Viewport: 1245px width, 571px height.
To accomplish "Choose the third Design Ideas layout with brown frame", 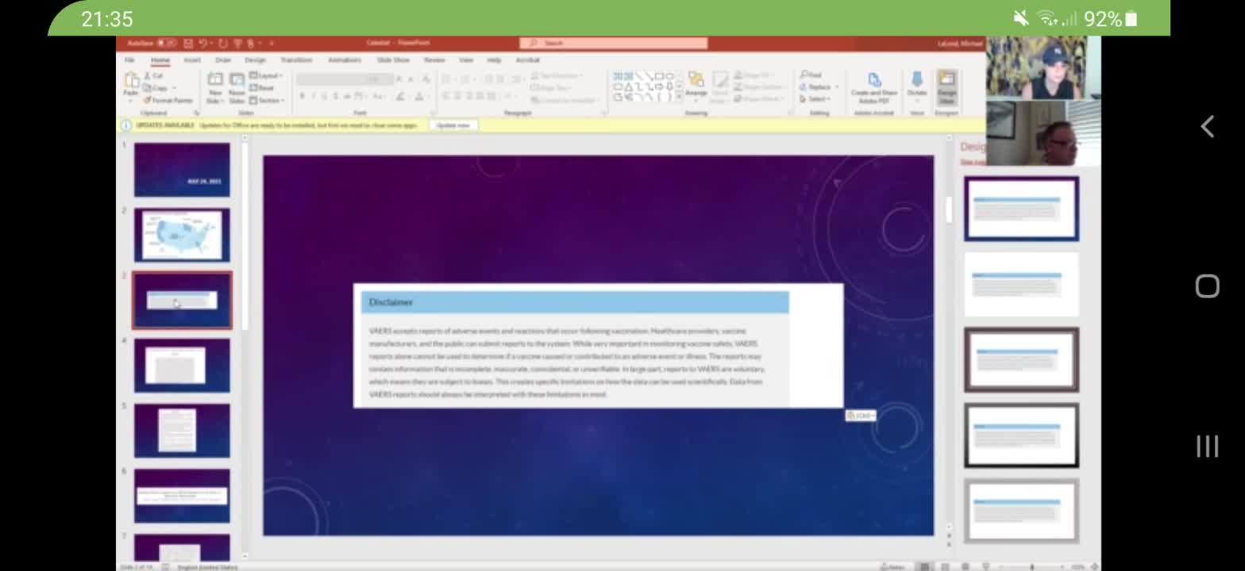I will coord(1021,359).
